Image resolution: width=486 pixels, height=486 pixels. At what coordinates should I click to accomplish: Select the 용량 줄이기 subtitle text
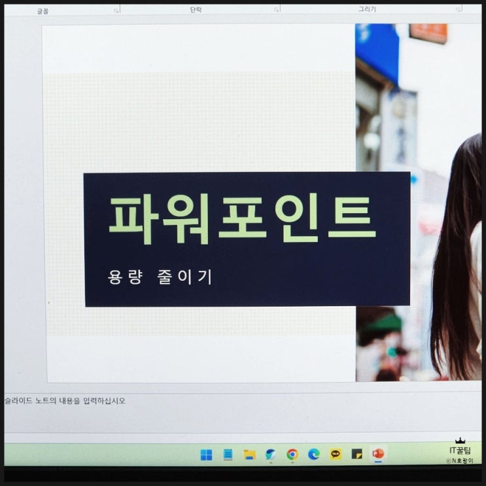(160, 277)
